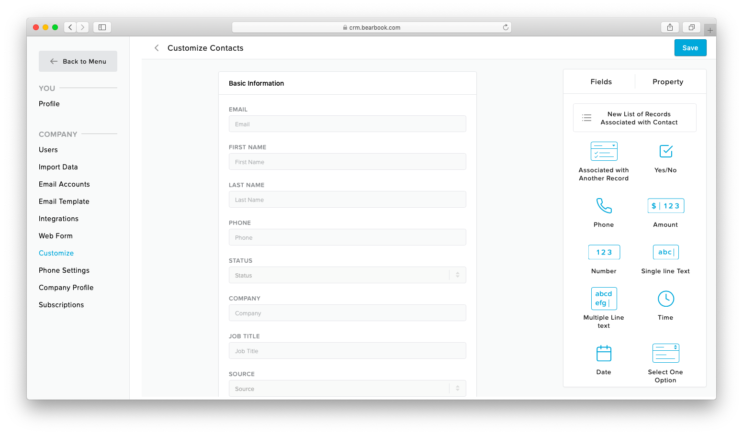Open Company Profile page
The height and width of the screenshot is (435, 743).
click(x=66, y=288)
